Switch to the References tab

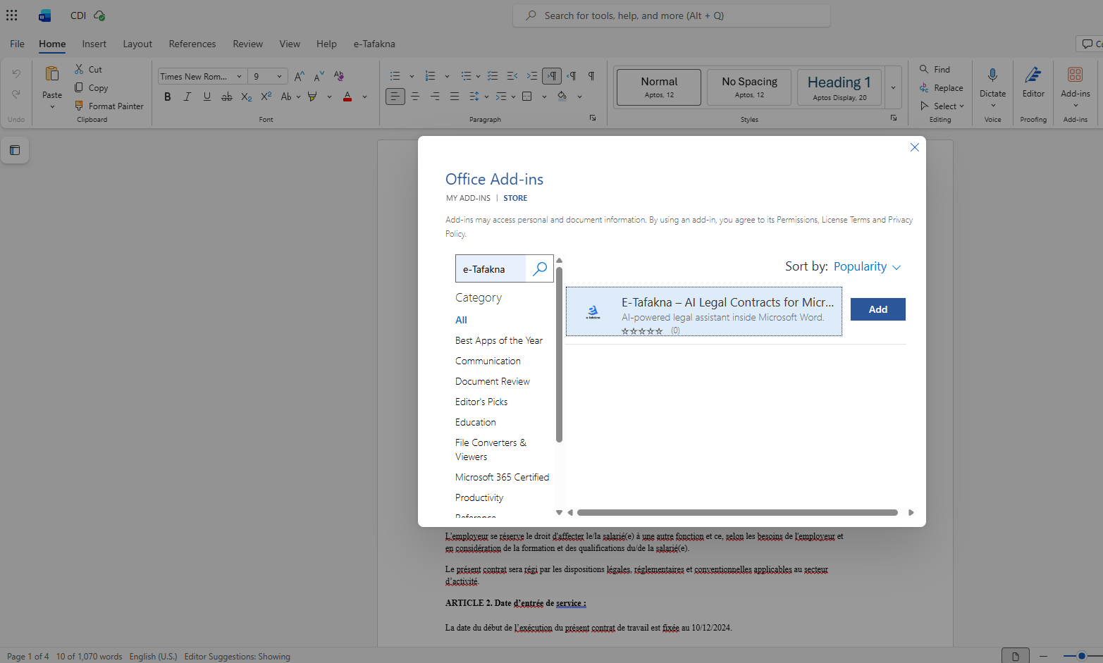click(192, 44)
